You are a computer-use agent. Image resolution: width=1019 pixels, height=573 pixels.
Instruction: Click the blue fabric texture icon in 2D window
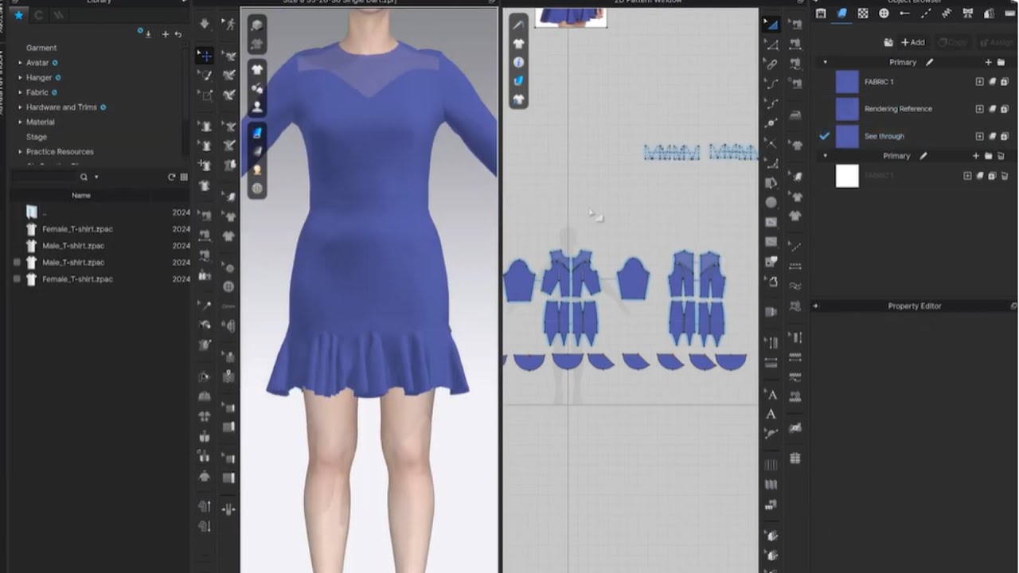(518, 80)
